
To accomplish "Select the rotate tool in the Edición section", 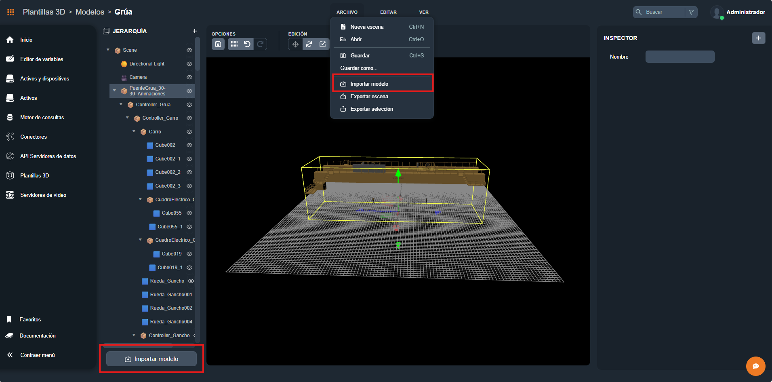I will 309,44.
